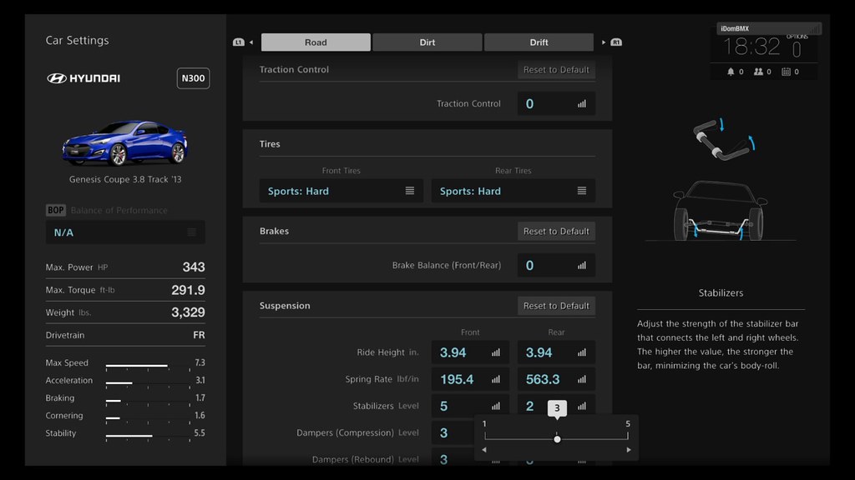Click the slider left arrow to decrease
The height and width of the screenshot is (480, 855).
[x=484, y=450]
